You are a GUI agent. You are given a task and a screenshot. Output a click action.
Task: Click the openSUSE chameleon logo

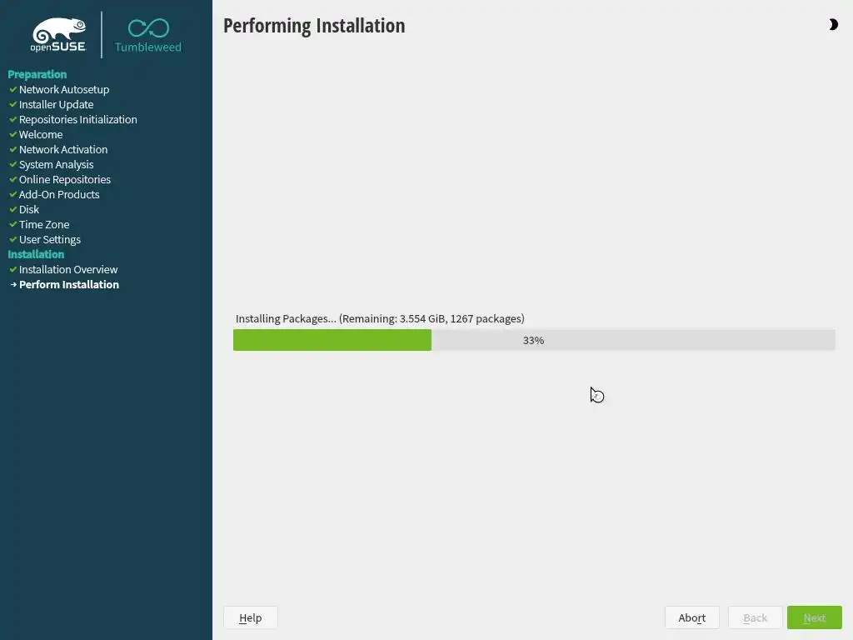(58, 35)
